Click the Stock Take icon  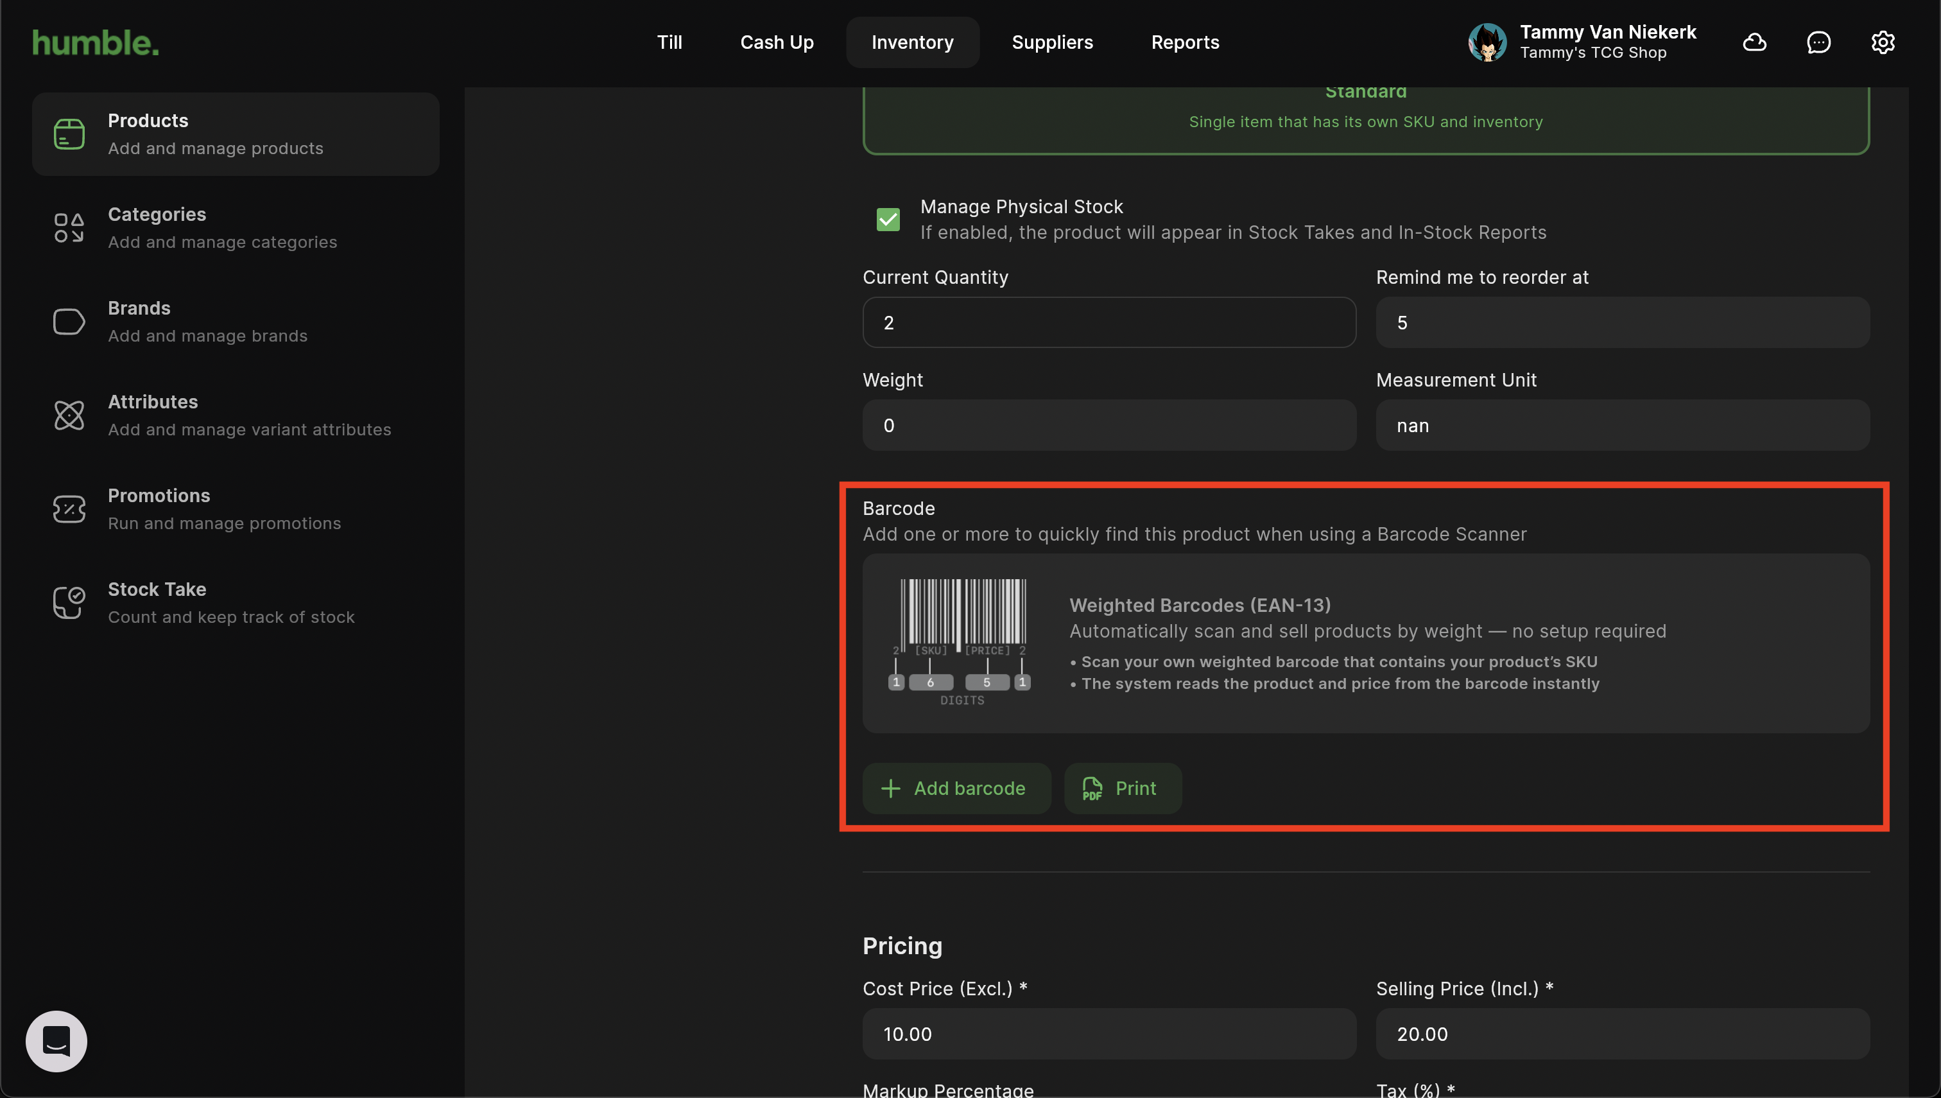point(69,602)
